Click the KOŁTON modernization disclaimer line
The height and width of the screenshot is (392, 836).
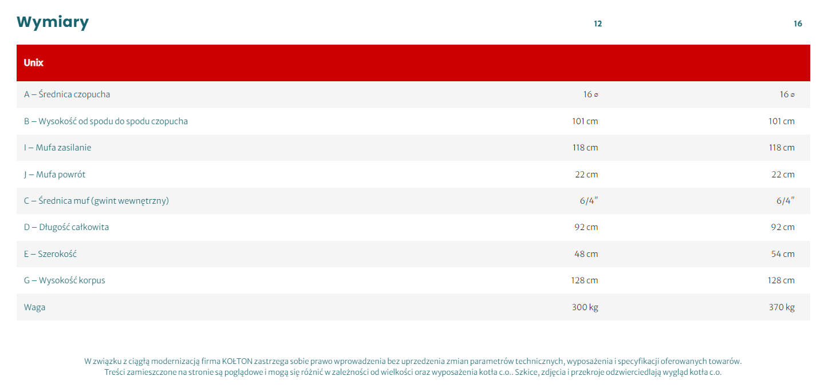coord(412,361)
